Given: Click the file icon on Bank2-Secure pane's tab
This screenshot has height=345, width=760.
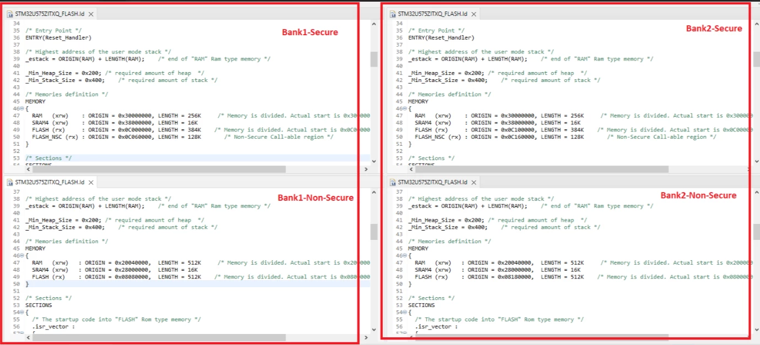Looking at the screenshot, I should (x=392, y=14).
